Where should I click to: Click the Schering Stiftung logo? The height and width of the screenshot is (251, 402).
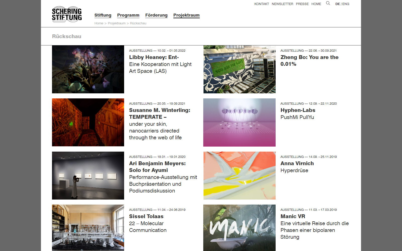click(x=67, y=14)
